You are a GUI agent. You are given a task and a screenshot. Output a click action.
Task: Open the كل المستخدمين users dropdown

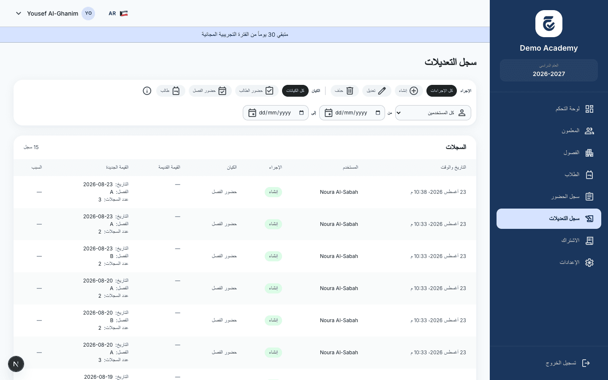(x=433, y=113)
